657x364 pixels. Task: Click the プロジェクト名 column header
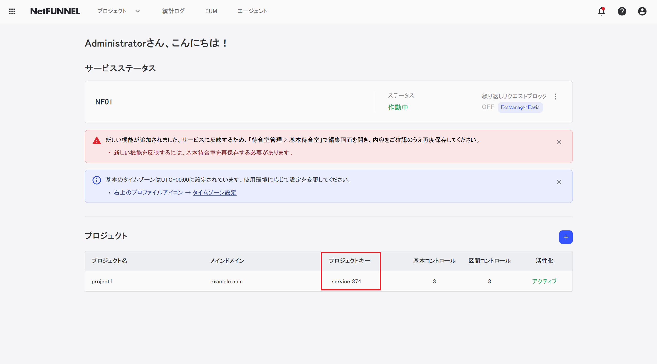tap(109, 261)
